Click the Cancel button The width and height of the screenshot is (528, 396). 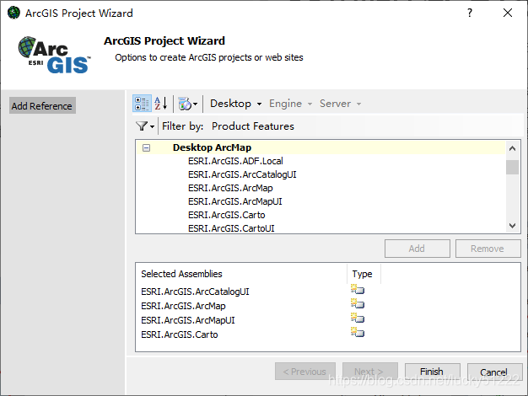494,372
